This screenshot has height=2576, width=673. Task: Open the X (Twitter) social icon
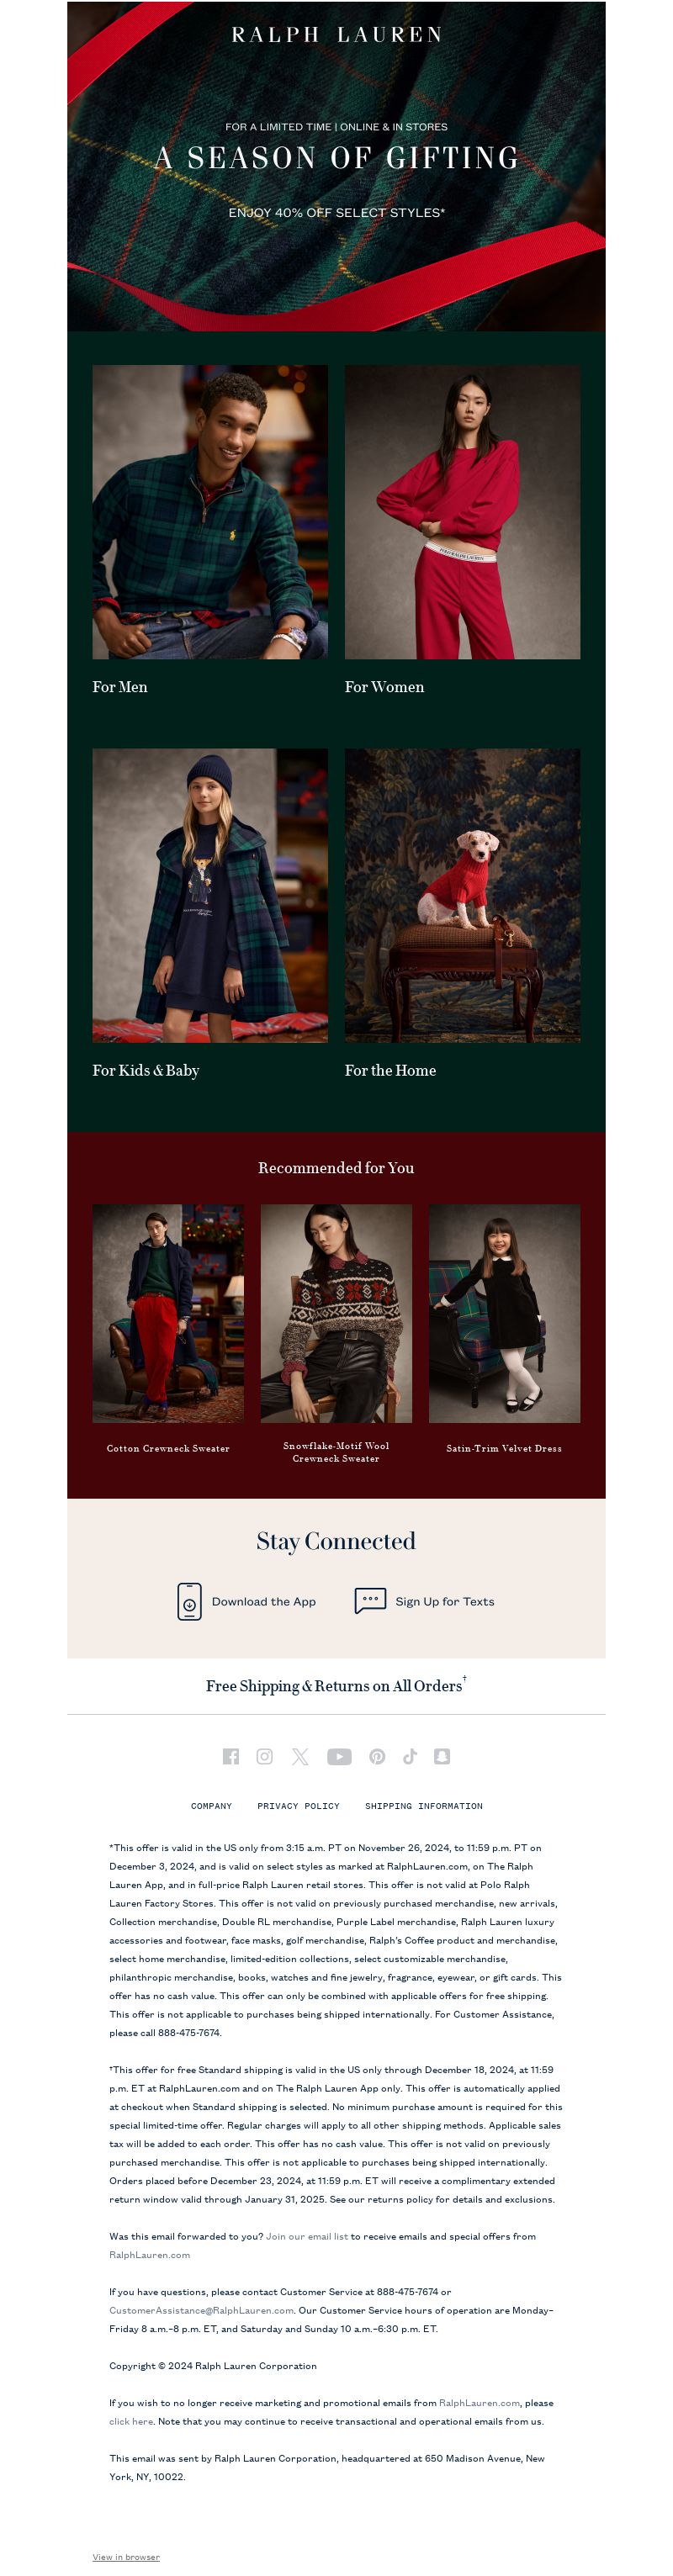click(x=300, y=1756)
